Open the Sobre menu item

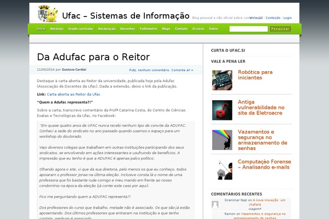pyautogui.click(x=213, y=28)
